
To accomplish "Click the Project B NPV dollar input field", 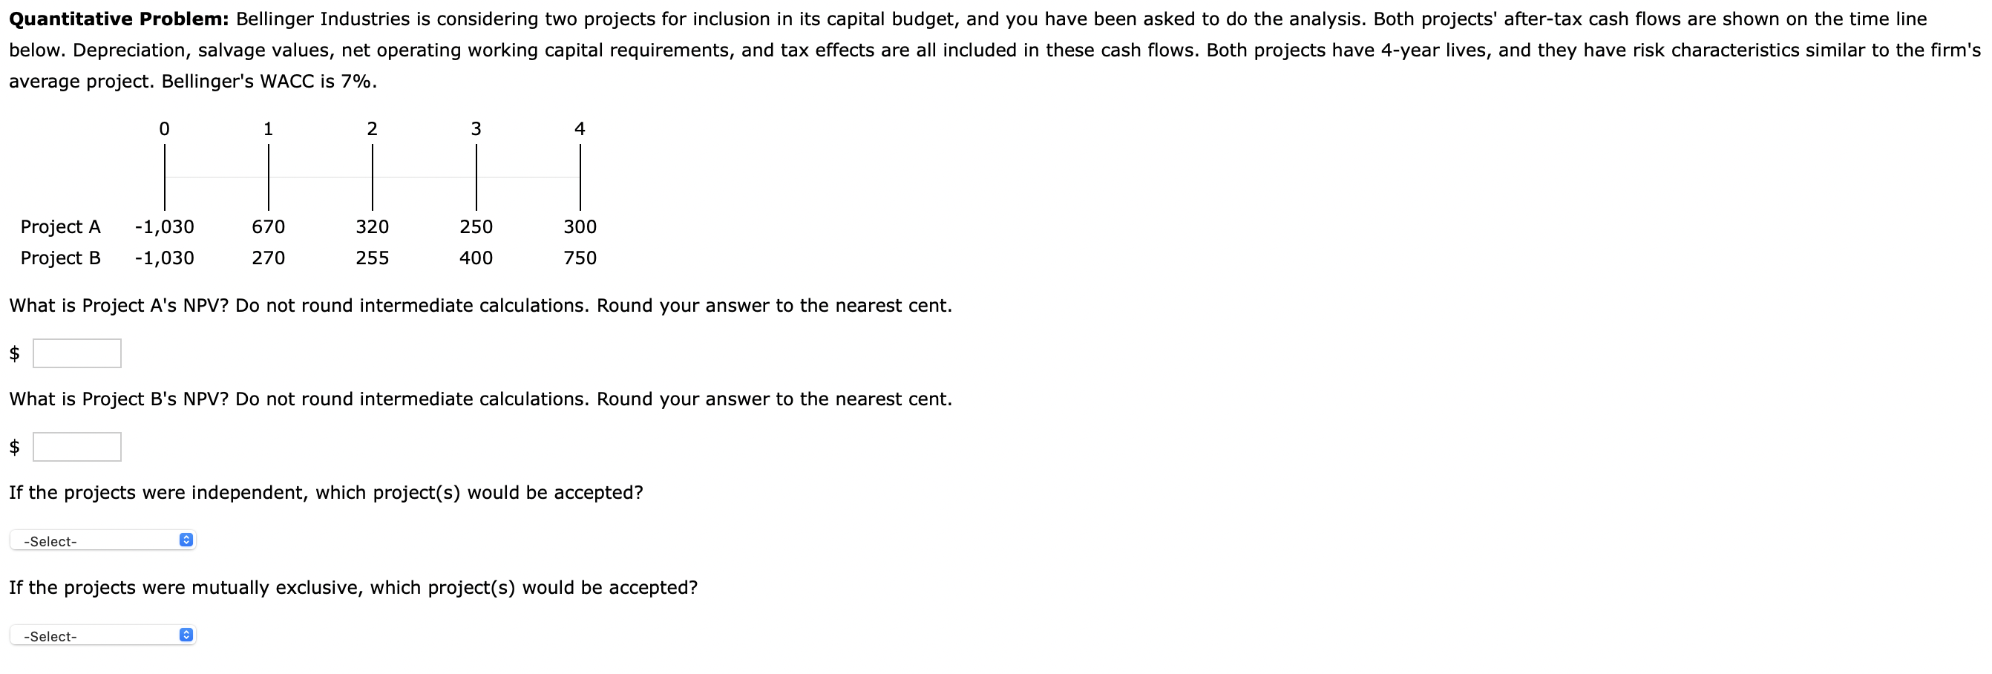I will [x=76, y=447].
